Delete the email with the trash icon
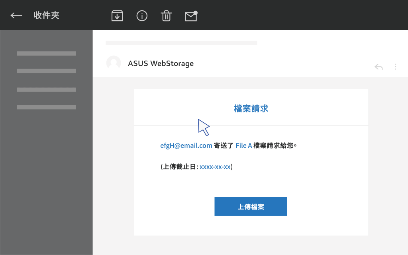This screenshot has width=408, height=255. click(x=166, y=16)
